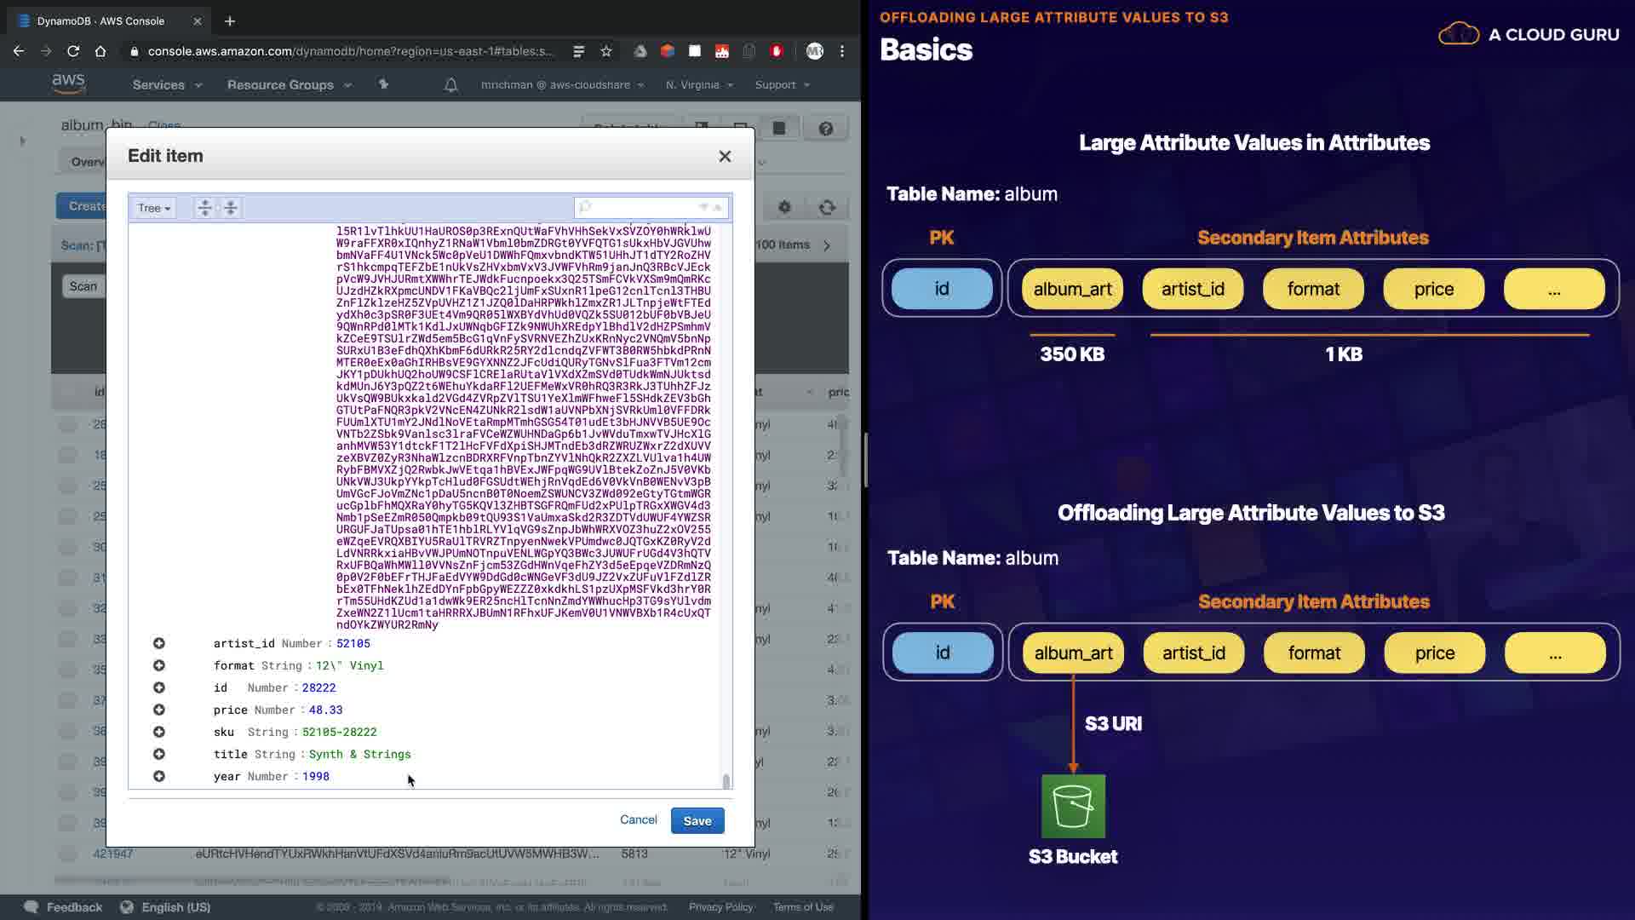Open AWS notifications bell
The image size is (1635, 920).
(x=451, y=84)
